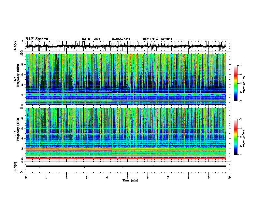Click the ch.2 frequency axis "4" tick label
Viewport: 258px width, 199px height.
pyautogui.click(x=23, y=139)
